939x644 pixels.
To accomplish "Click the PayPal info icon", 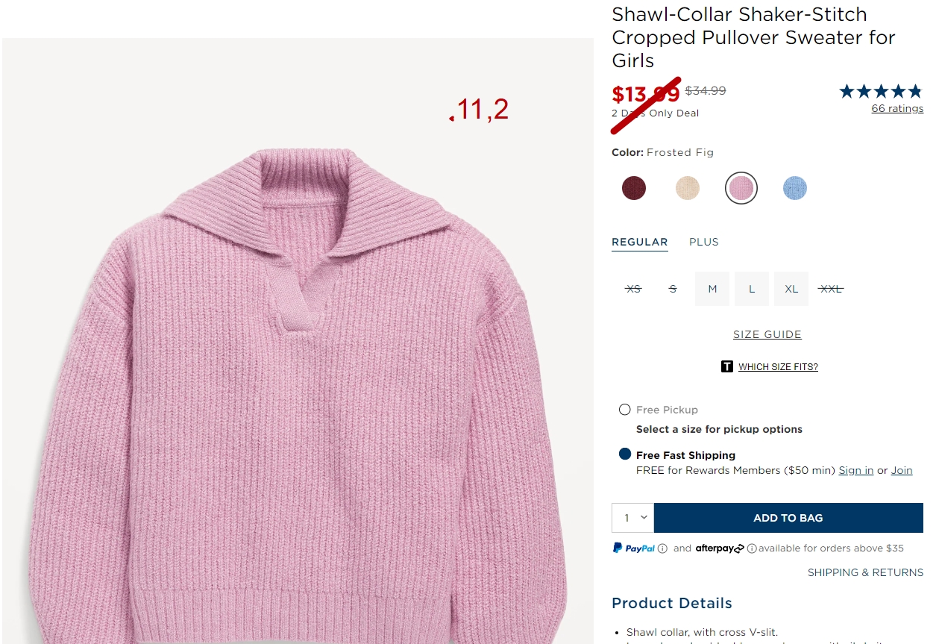I will (662, 548).
